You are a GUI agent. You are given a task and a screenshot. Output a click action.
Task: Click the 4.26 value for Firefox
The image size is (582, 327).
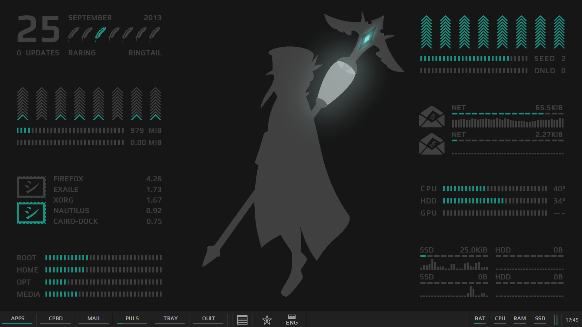coord(154,179)
